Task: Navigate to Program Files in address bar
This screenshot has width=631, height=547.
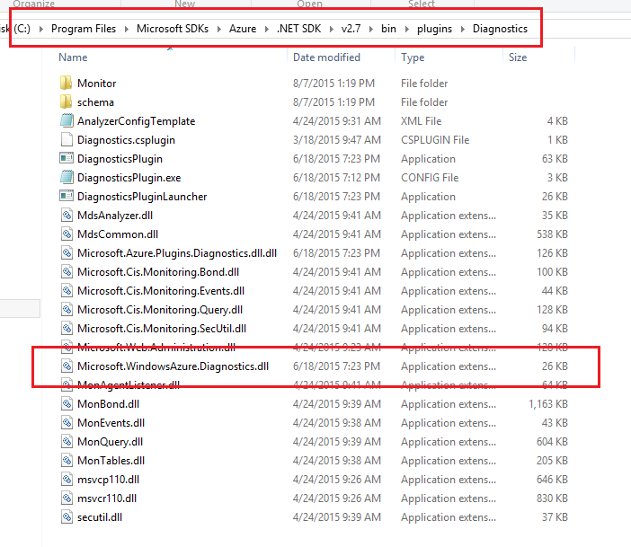Action: [x=84, y=29]
